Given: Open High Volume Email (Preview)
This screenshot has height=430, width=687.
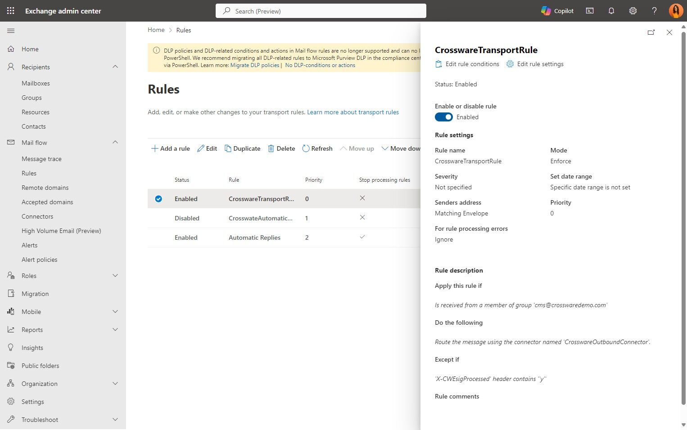Looking at the screenshot, I should coord(61,231).
